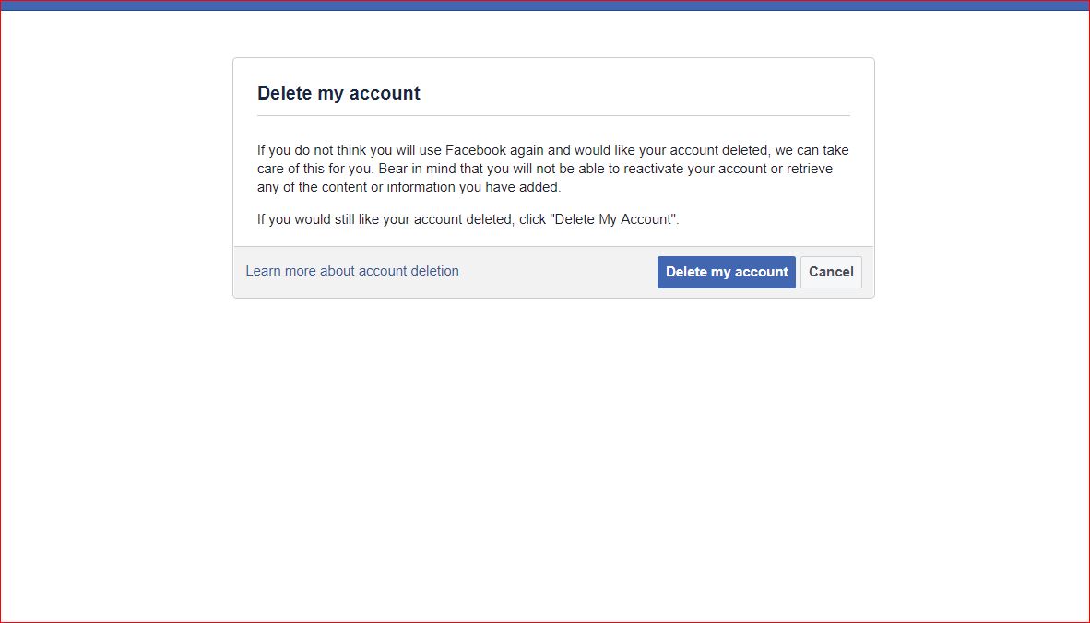The width and height of the screenshot is (1090, 623).
Task: Click the blue Delete my account button
Action: point(726,272)
